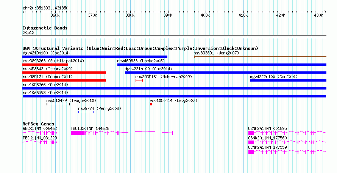Click the 430k ruler tick label
Screen dimensions: 337x173
tap(318, 15)
